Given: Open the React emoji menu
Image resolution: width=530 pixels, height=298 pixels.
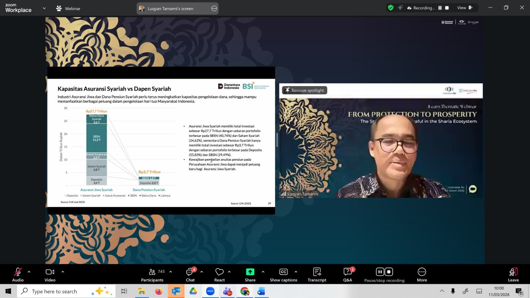Looking at the screenshot, I should coord(219,274).
